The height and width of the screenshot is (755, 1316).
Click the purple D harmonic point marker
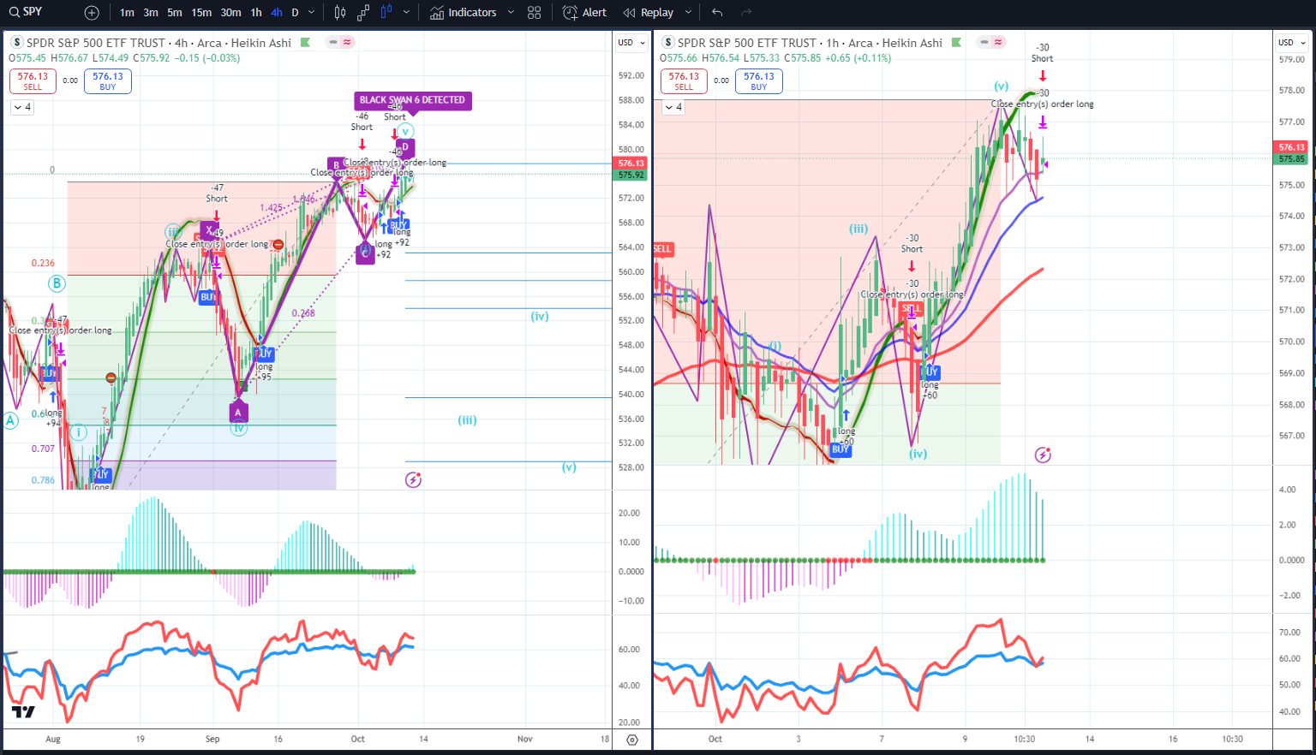pyautogui.click(x=405, y=146)
